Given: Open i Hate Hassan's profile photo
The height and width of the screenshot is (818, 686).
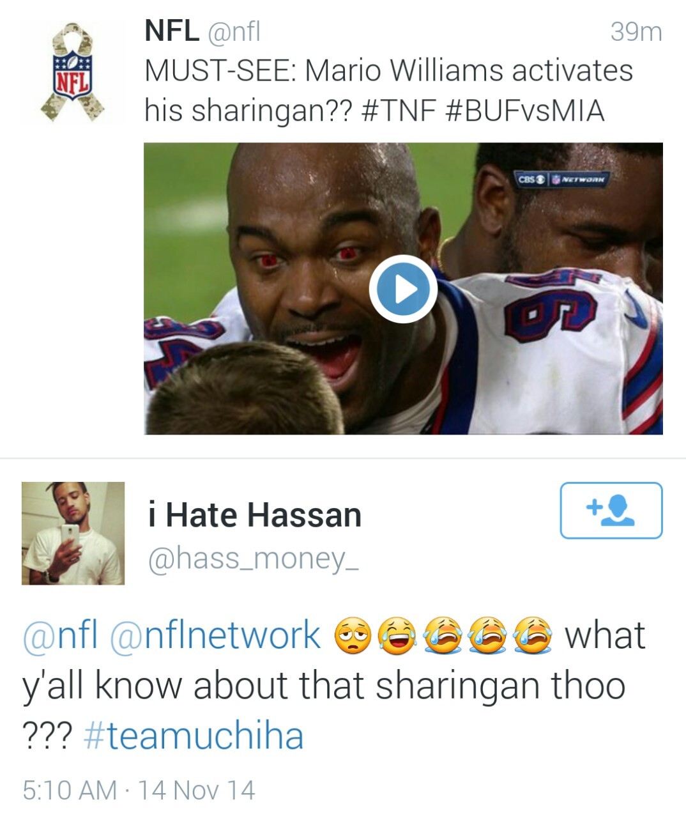Looking at the screenshot, I should coord(73,533).
